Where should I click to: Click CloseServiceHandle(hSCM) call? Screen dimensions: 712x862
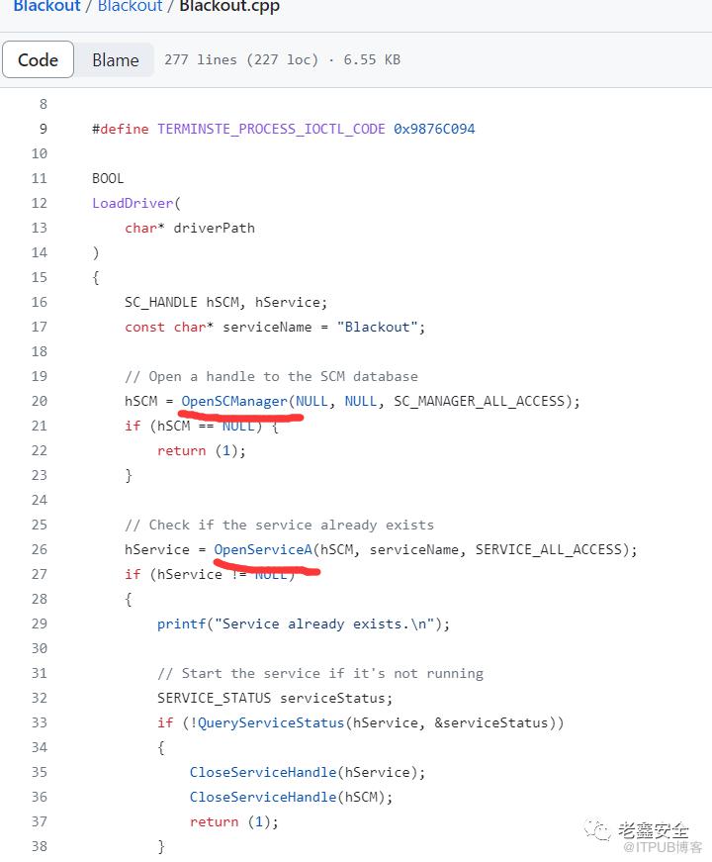(291, 797)
